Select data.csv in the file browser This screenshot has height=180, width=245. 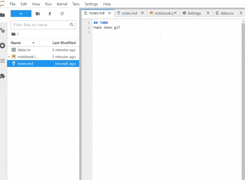pos(43,50)
